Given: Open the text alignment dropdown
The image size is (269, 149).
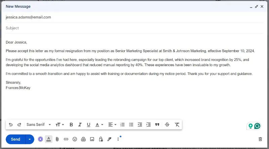Looking at the screenshot, I should coord(112,125).
